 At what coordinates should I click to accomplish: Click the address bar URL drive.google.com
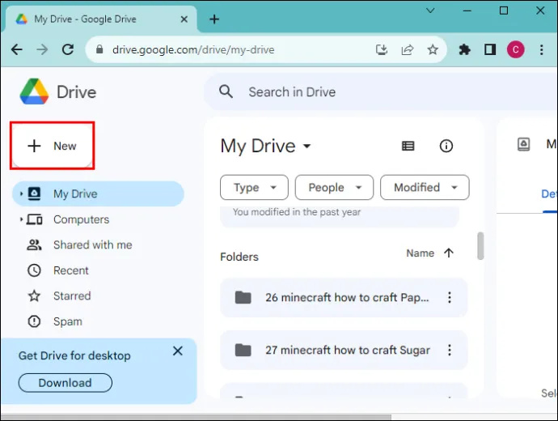click(x=193, y=50)
